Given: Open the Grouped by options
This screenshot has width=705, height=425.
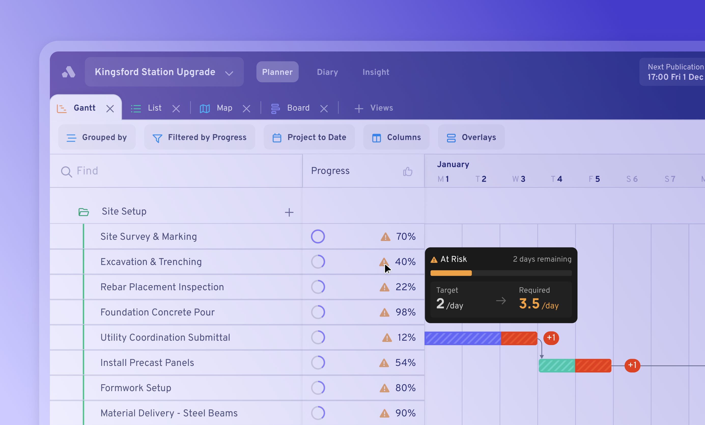Looking at the screenshot, I should tap(97, 137).
